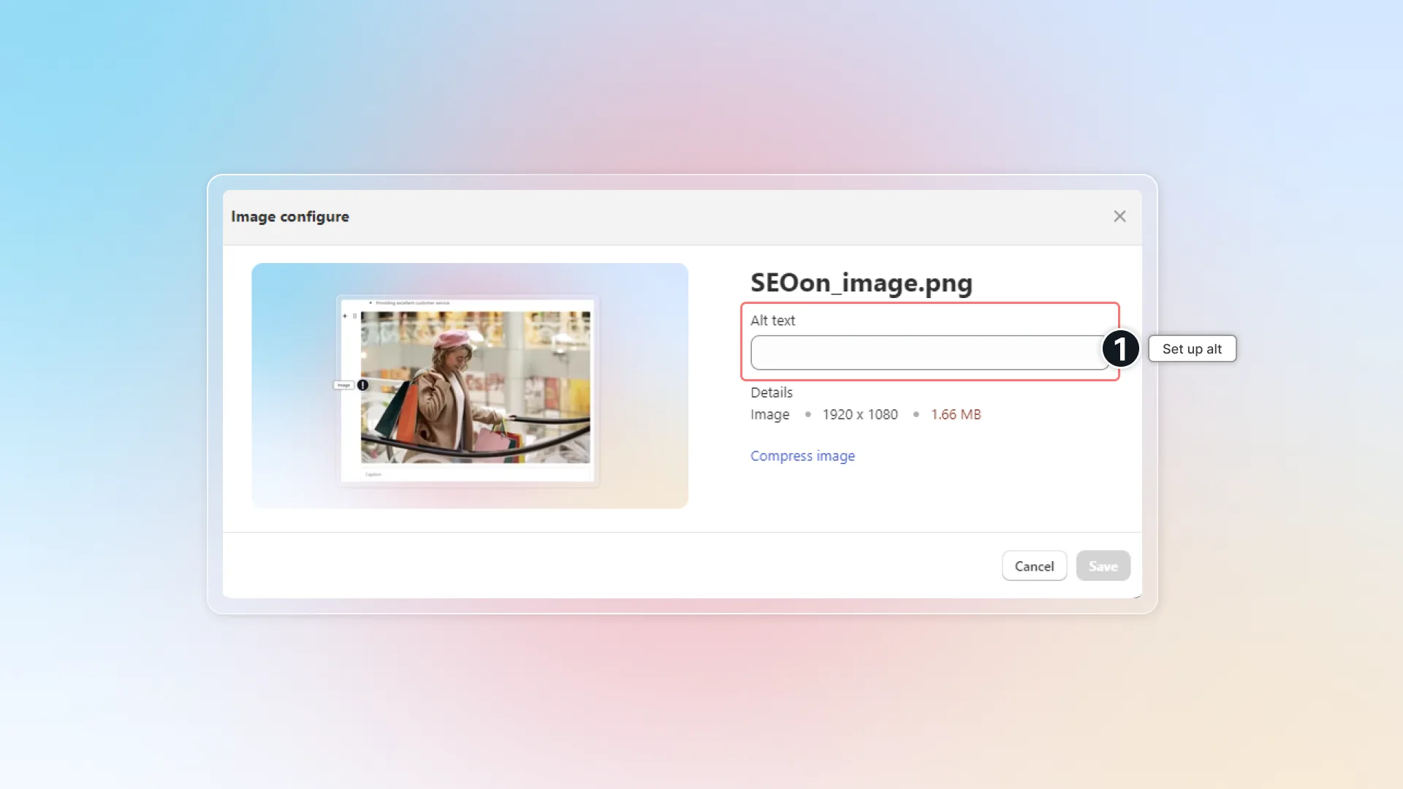Click the Details label
Screen dimensions: 1403x789
coord(772,392)
